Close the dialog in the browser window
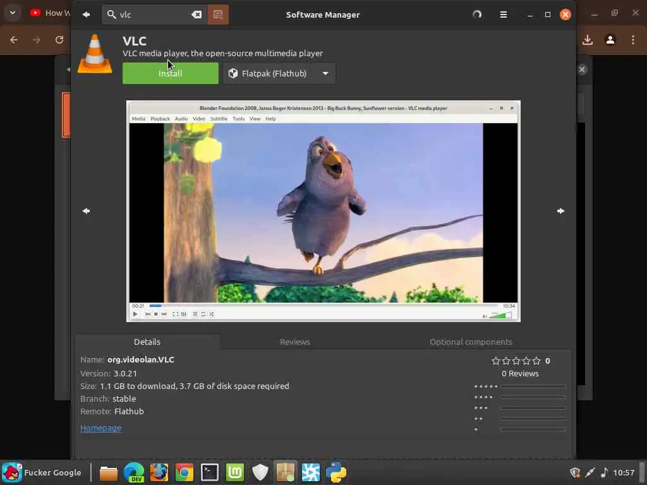This screenshot has height=485, width=647. [x=582, y=69]
